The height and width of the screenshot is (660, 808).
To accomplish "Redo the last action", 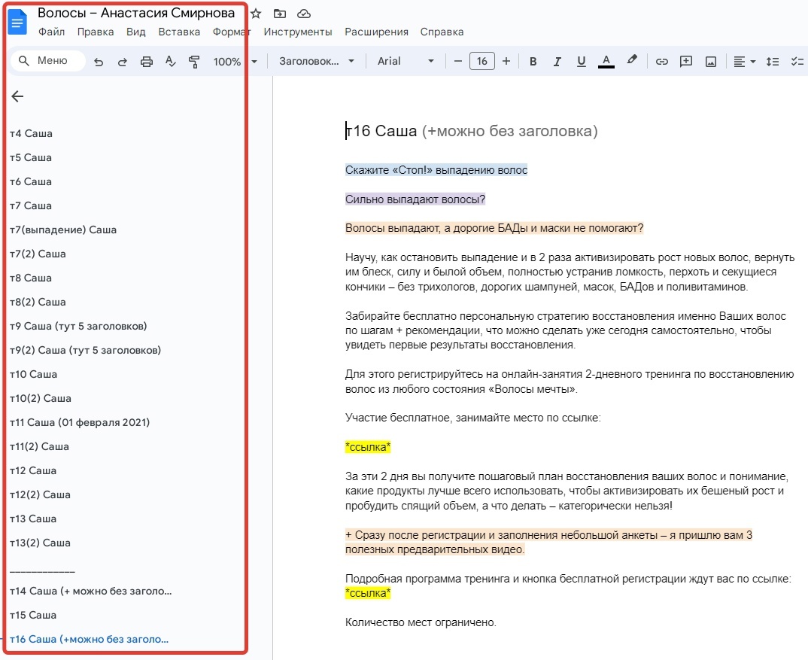I will click(x=122, y=62).
